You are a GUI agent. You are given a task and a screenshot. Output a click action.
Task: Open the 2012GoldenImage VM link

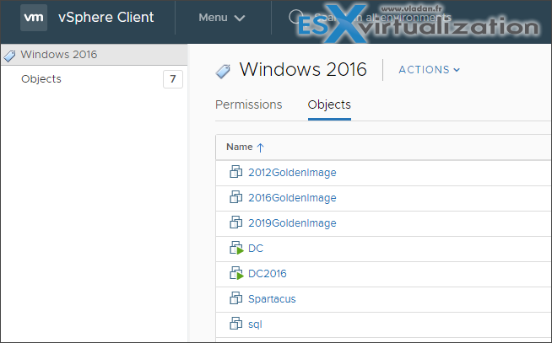[292, 173]
